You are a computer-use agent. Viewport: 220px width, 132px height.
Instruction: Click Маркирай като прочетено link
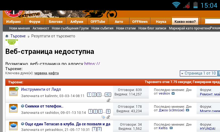189,28
